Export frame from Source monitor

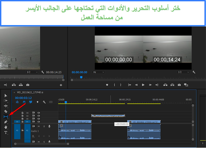[28, 85]
